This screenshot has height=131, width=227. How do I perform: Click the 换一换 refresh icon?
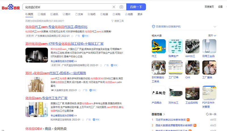pyautogui.click(x=207, y=114)
